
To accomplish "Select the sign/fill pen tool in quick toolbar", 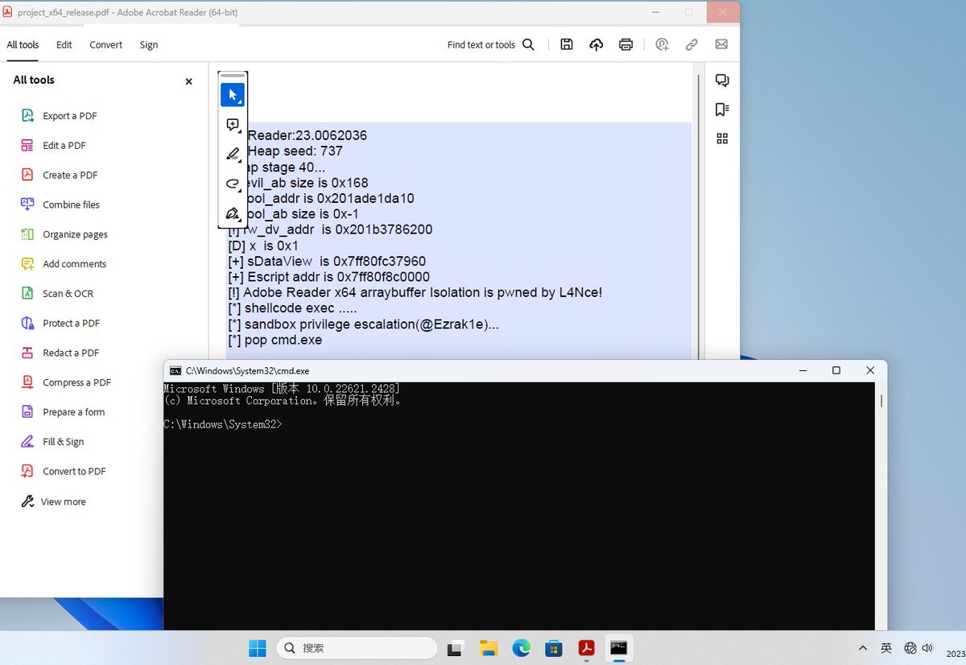I will click(233, 213).
